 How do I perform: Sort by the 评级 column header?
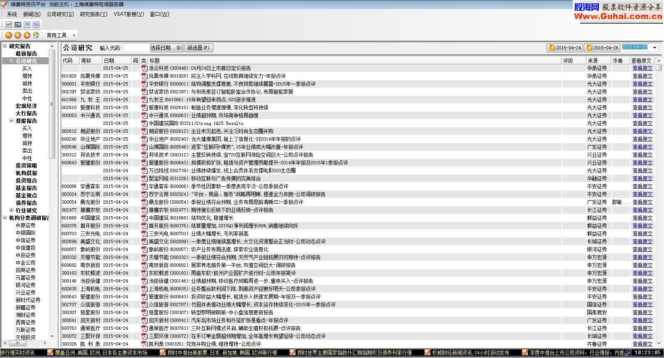(x=574, y=61)
